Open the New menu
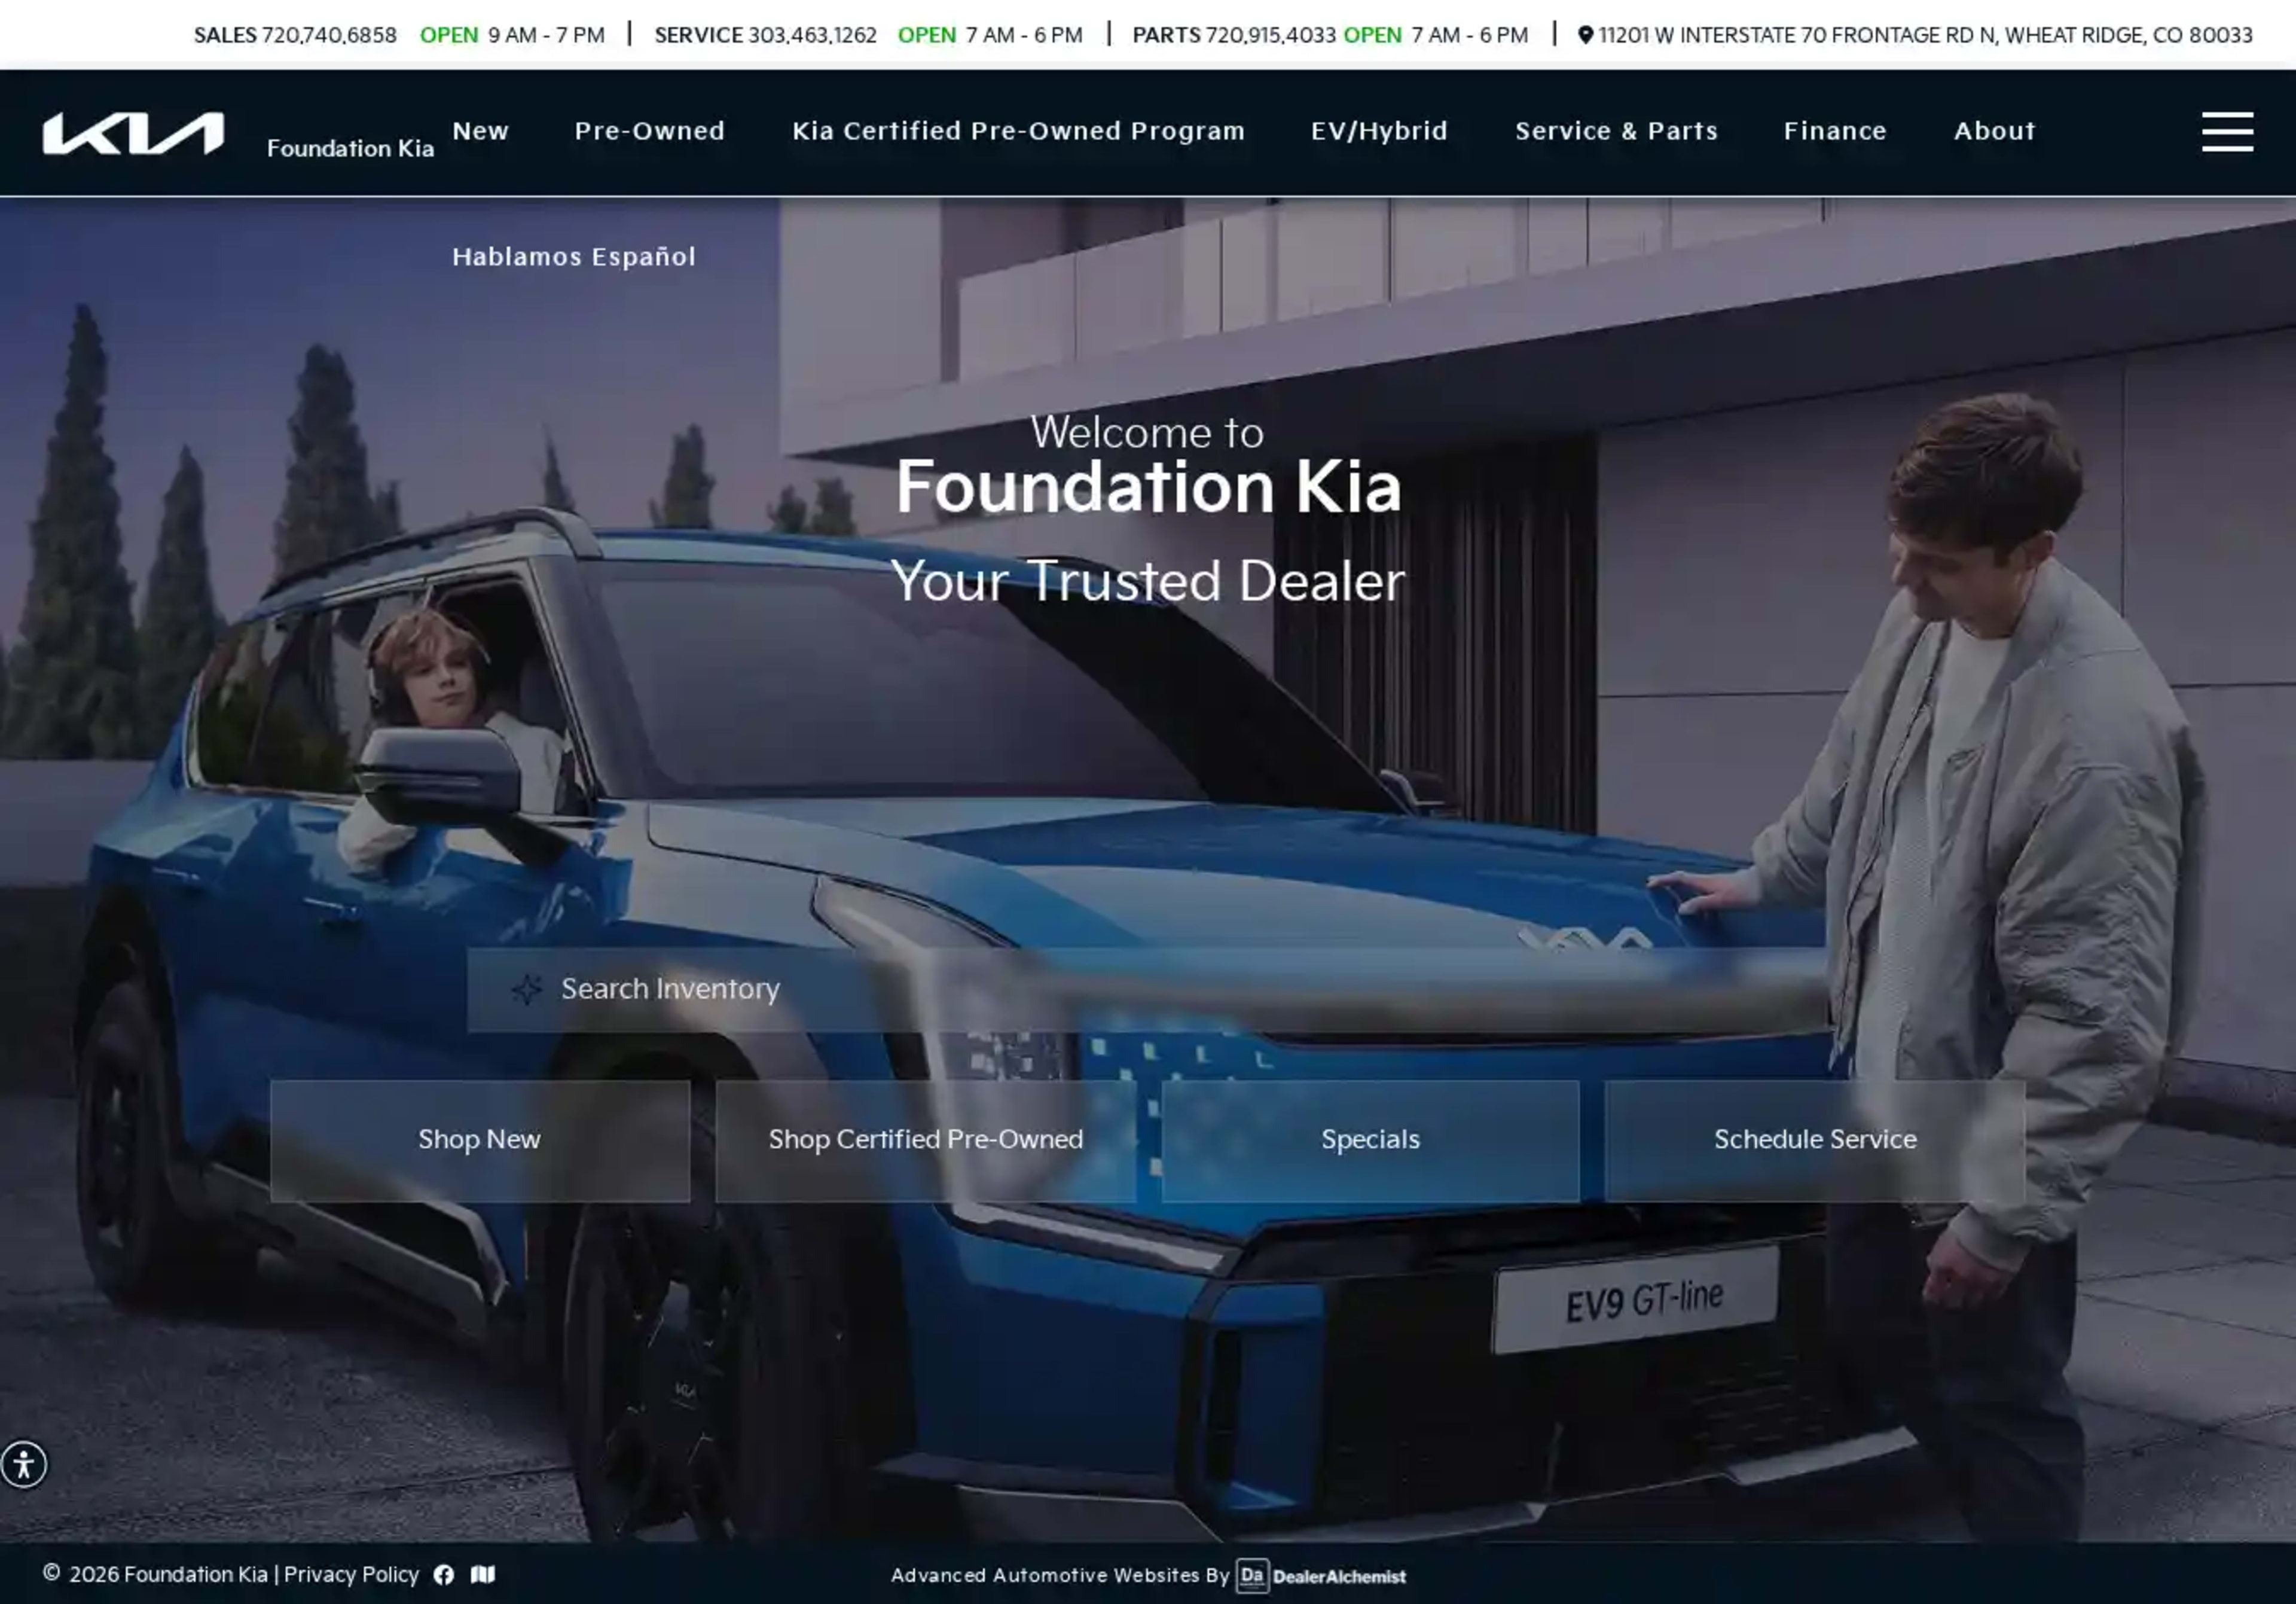2296x1604 pixels. (481, 131)
